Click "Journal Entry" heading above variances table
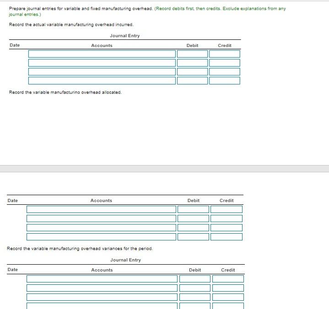This screenshot has height=309, width=329. [126, 260]
